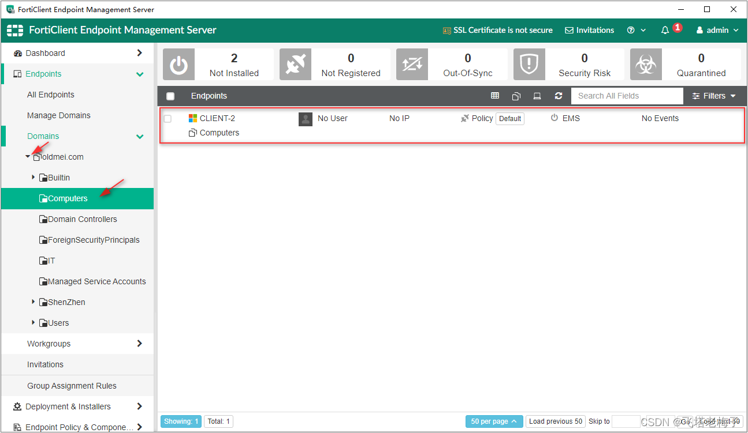Click the Endpoint Policy & Components icon

tap(17, 427)
